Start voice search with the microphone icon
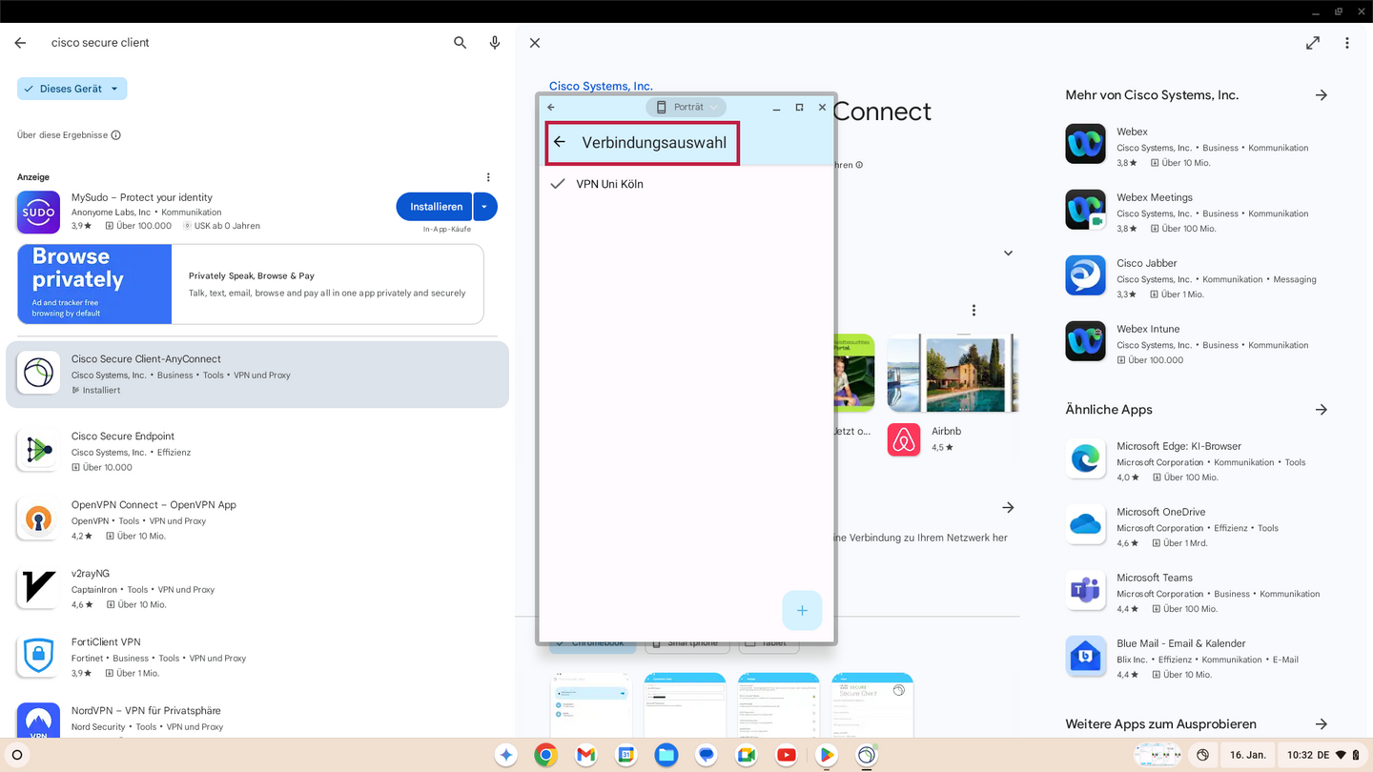 pos(495,43)
